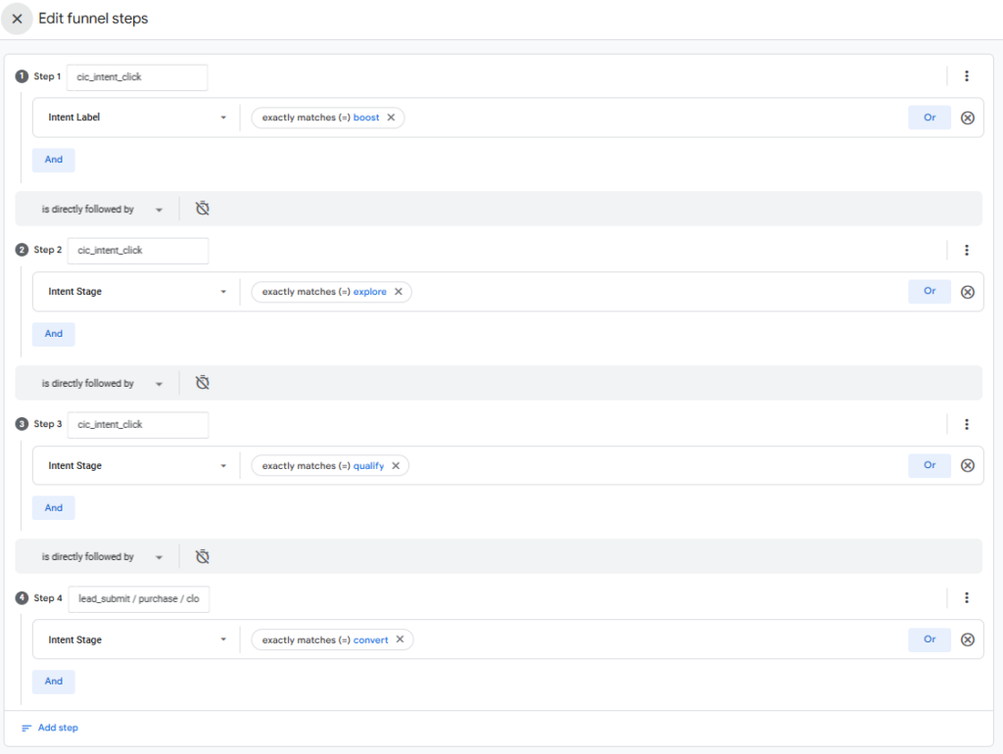Remove the Intent Label condition in Step 1
The height and width of the screenshot is (754, 1003).
pyautogui.click(x=968, y=118)
